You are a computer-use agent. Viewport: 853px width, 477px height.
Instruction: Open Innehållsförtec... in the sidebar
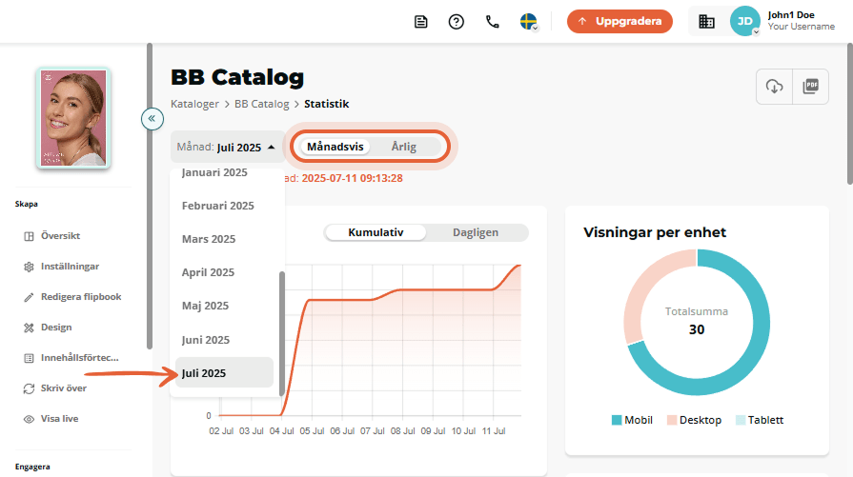tap(79, 357)
